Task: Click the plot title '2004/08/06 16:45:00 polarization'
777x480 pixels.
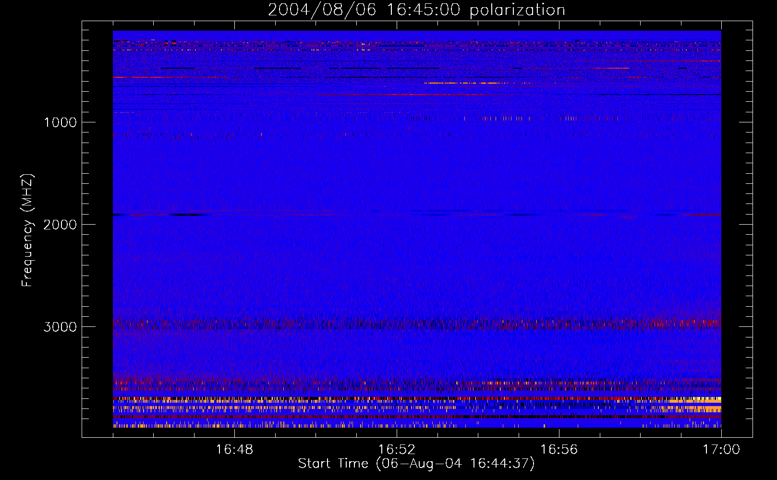Action: (416, 10)
